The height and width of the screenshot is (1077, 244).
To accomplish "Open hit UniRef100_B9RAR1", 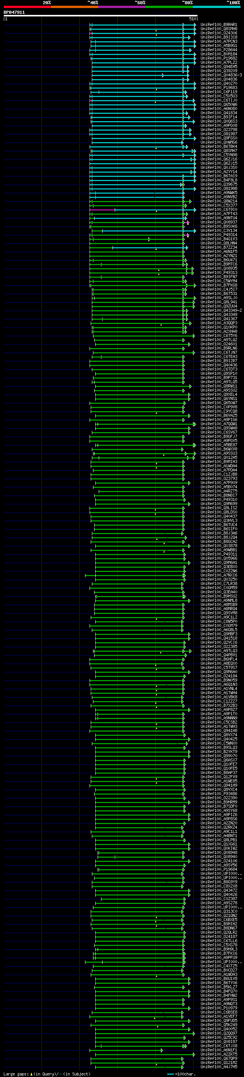I will [x=218, y=25].
